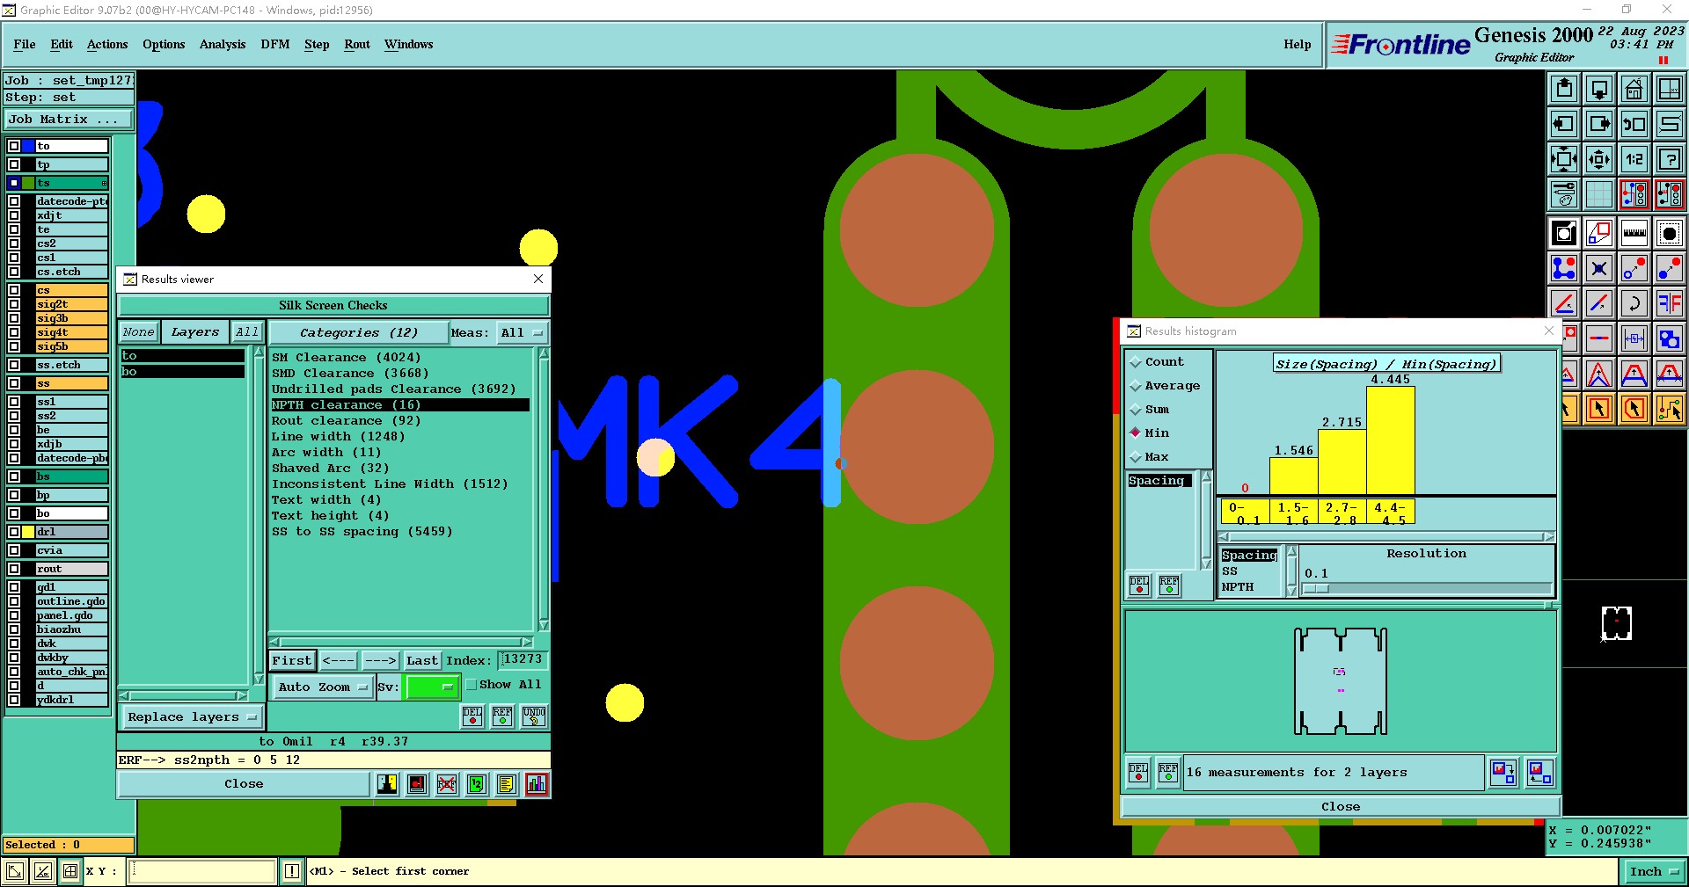Click the 4.4-4.5 histogram bar
The width and height of the screenshot is (1689, 887).
(x=1391, y=440)
